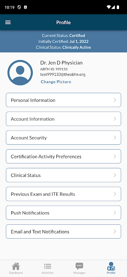
Task: Click the Change Picture link
Action: point(56,82)
